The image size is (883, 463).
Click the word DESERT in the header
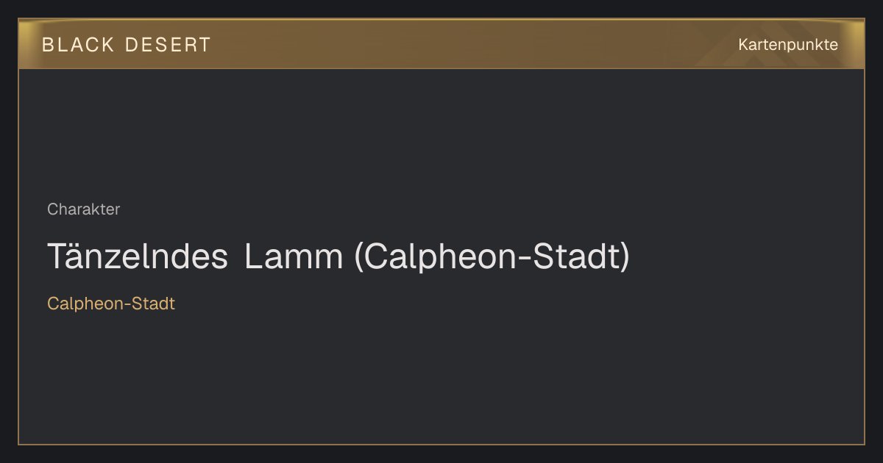coord(168,45)
